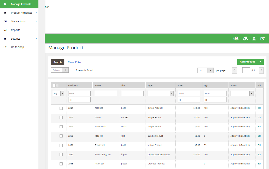The image size is (269, 169).
Task: Focus the Name filter input field
Action: point(106,94)
